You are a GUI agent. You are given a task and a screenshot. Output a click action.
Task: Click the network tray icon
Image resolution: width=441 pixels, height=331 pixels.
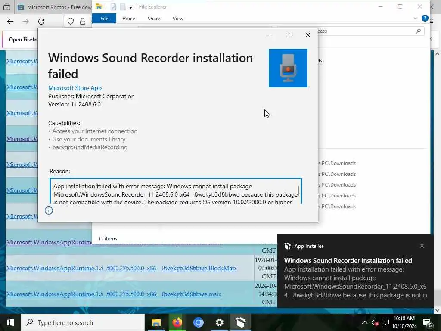[385, 322]
